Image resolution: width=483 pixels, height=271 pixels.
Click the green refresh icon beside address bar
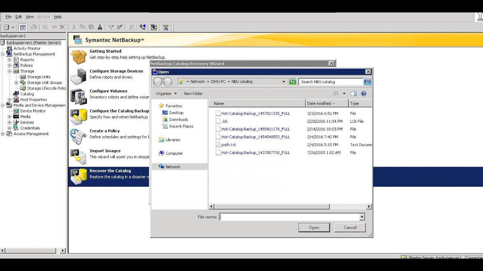pos(292,82)
